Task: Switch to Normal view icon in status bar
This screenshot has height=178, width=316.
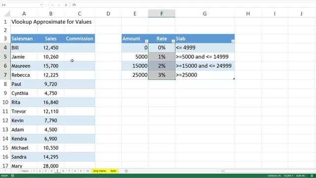Action: tap(312, 176)
